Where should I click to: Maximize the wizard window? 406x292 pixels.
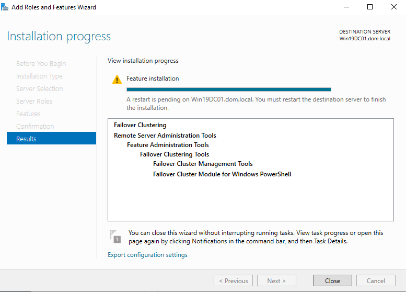tap(370, 7)
